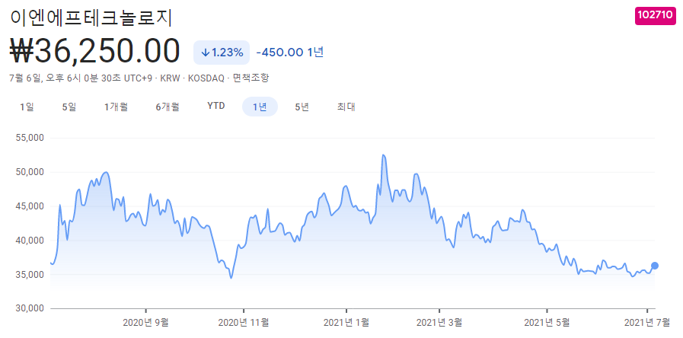683x338 pixels.
Task: Click the 55,000 y-axis label
Action: tap(30, 138)
